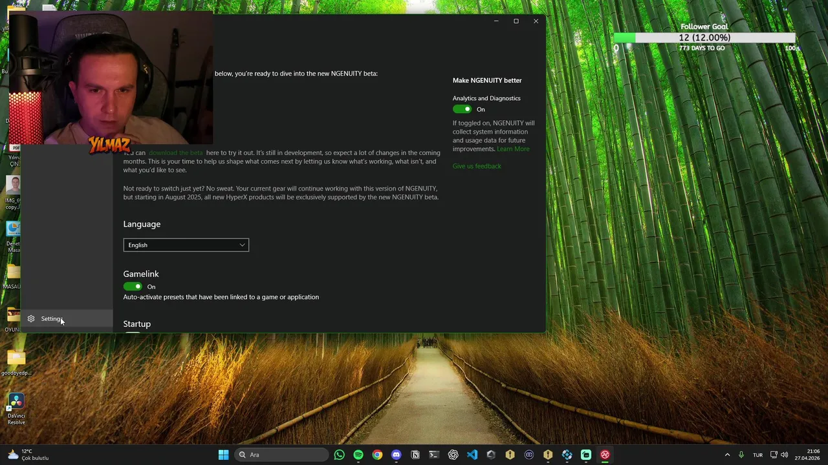Click the mint green taskbar app icon

586,455
